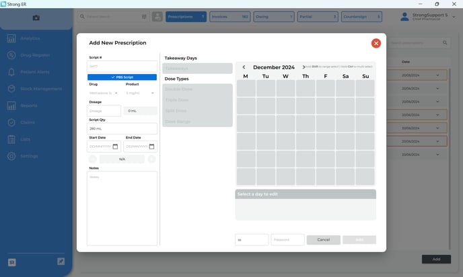This screenshot has height=277, width=463.
Task: Go to the previous calendar month
Action: point(244,67)
